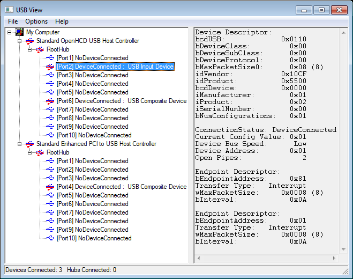Viewport: 353px width, 279px height.
Task: Select the RootHub label under OpenHCD controller
Action: [58, 49]
